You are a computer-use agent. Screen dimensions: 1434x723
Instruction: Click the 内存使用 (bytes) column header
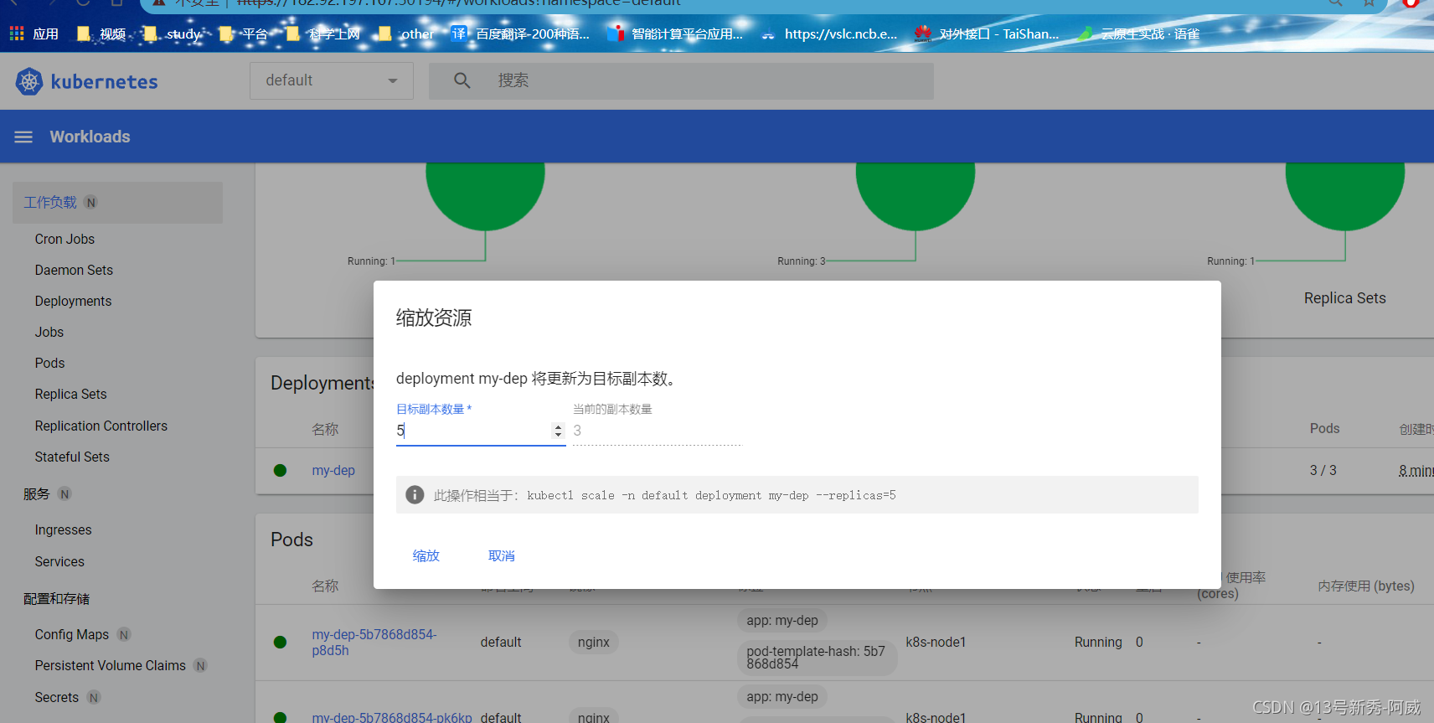coord(1365,586)
